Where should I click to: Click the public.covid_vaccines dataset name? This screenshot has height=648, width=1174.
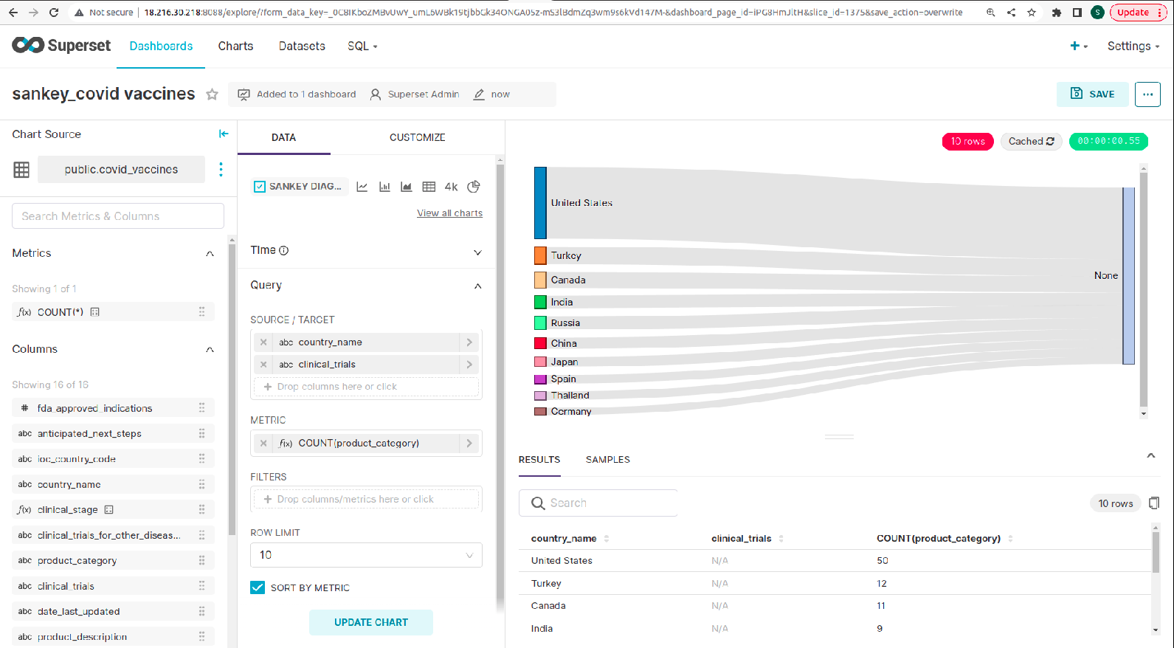click(121, 169)
